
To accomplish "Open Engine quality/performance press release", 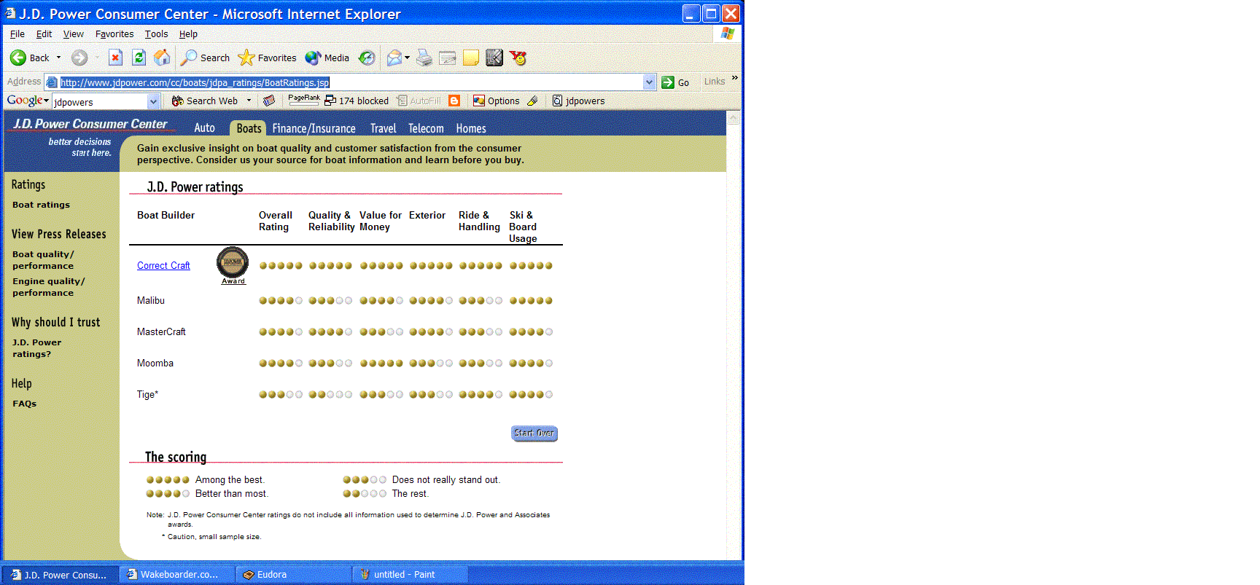I will pos(48,287).
